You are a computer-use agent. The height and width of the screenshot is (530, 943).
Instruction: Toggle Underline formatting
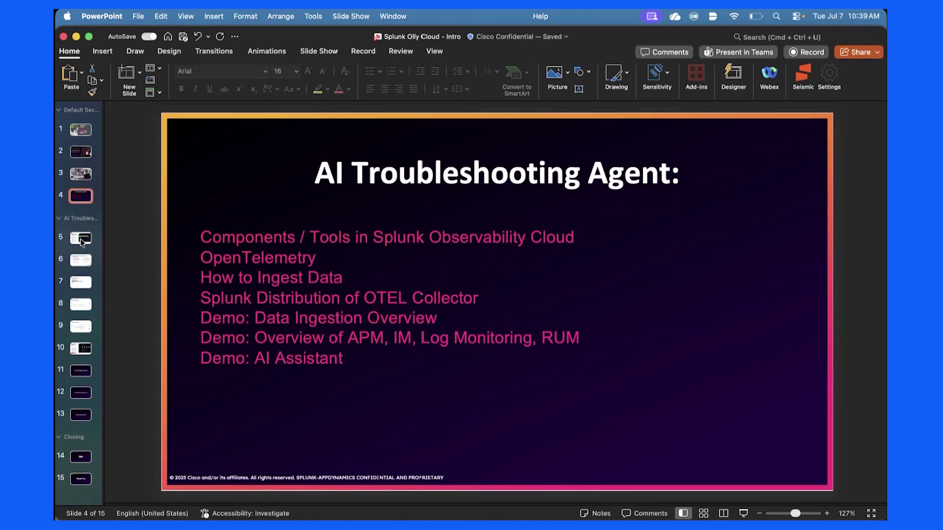pos(210,89)
